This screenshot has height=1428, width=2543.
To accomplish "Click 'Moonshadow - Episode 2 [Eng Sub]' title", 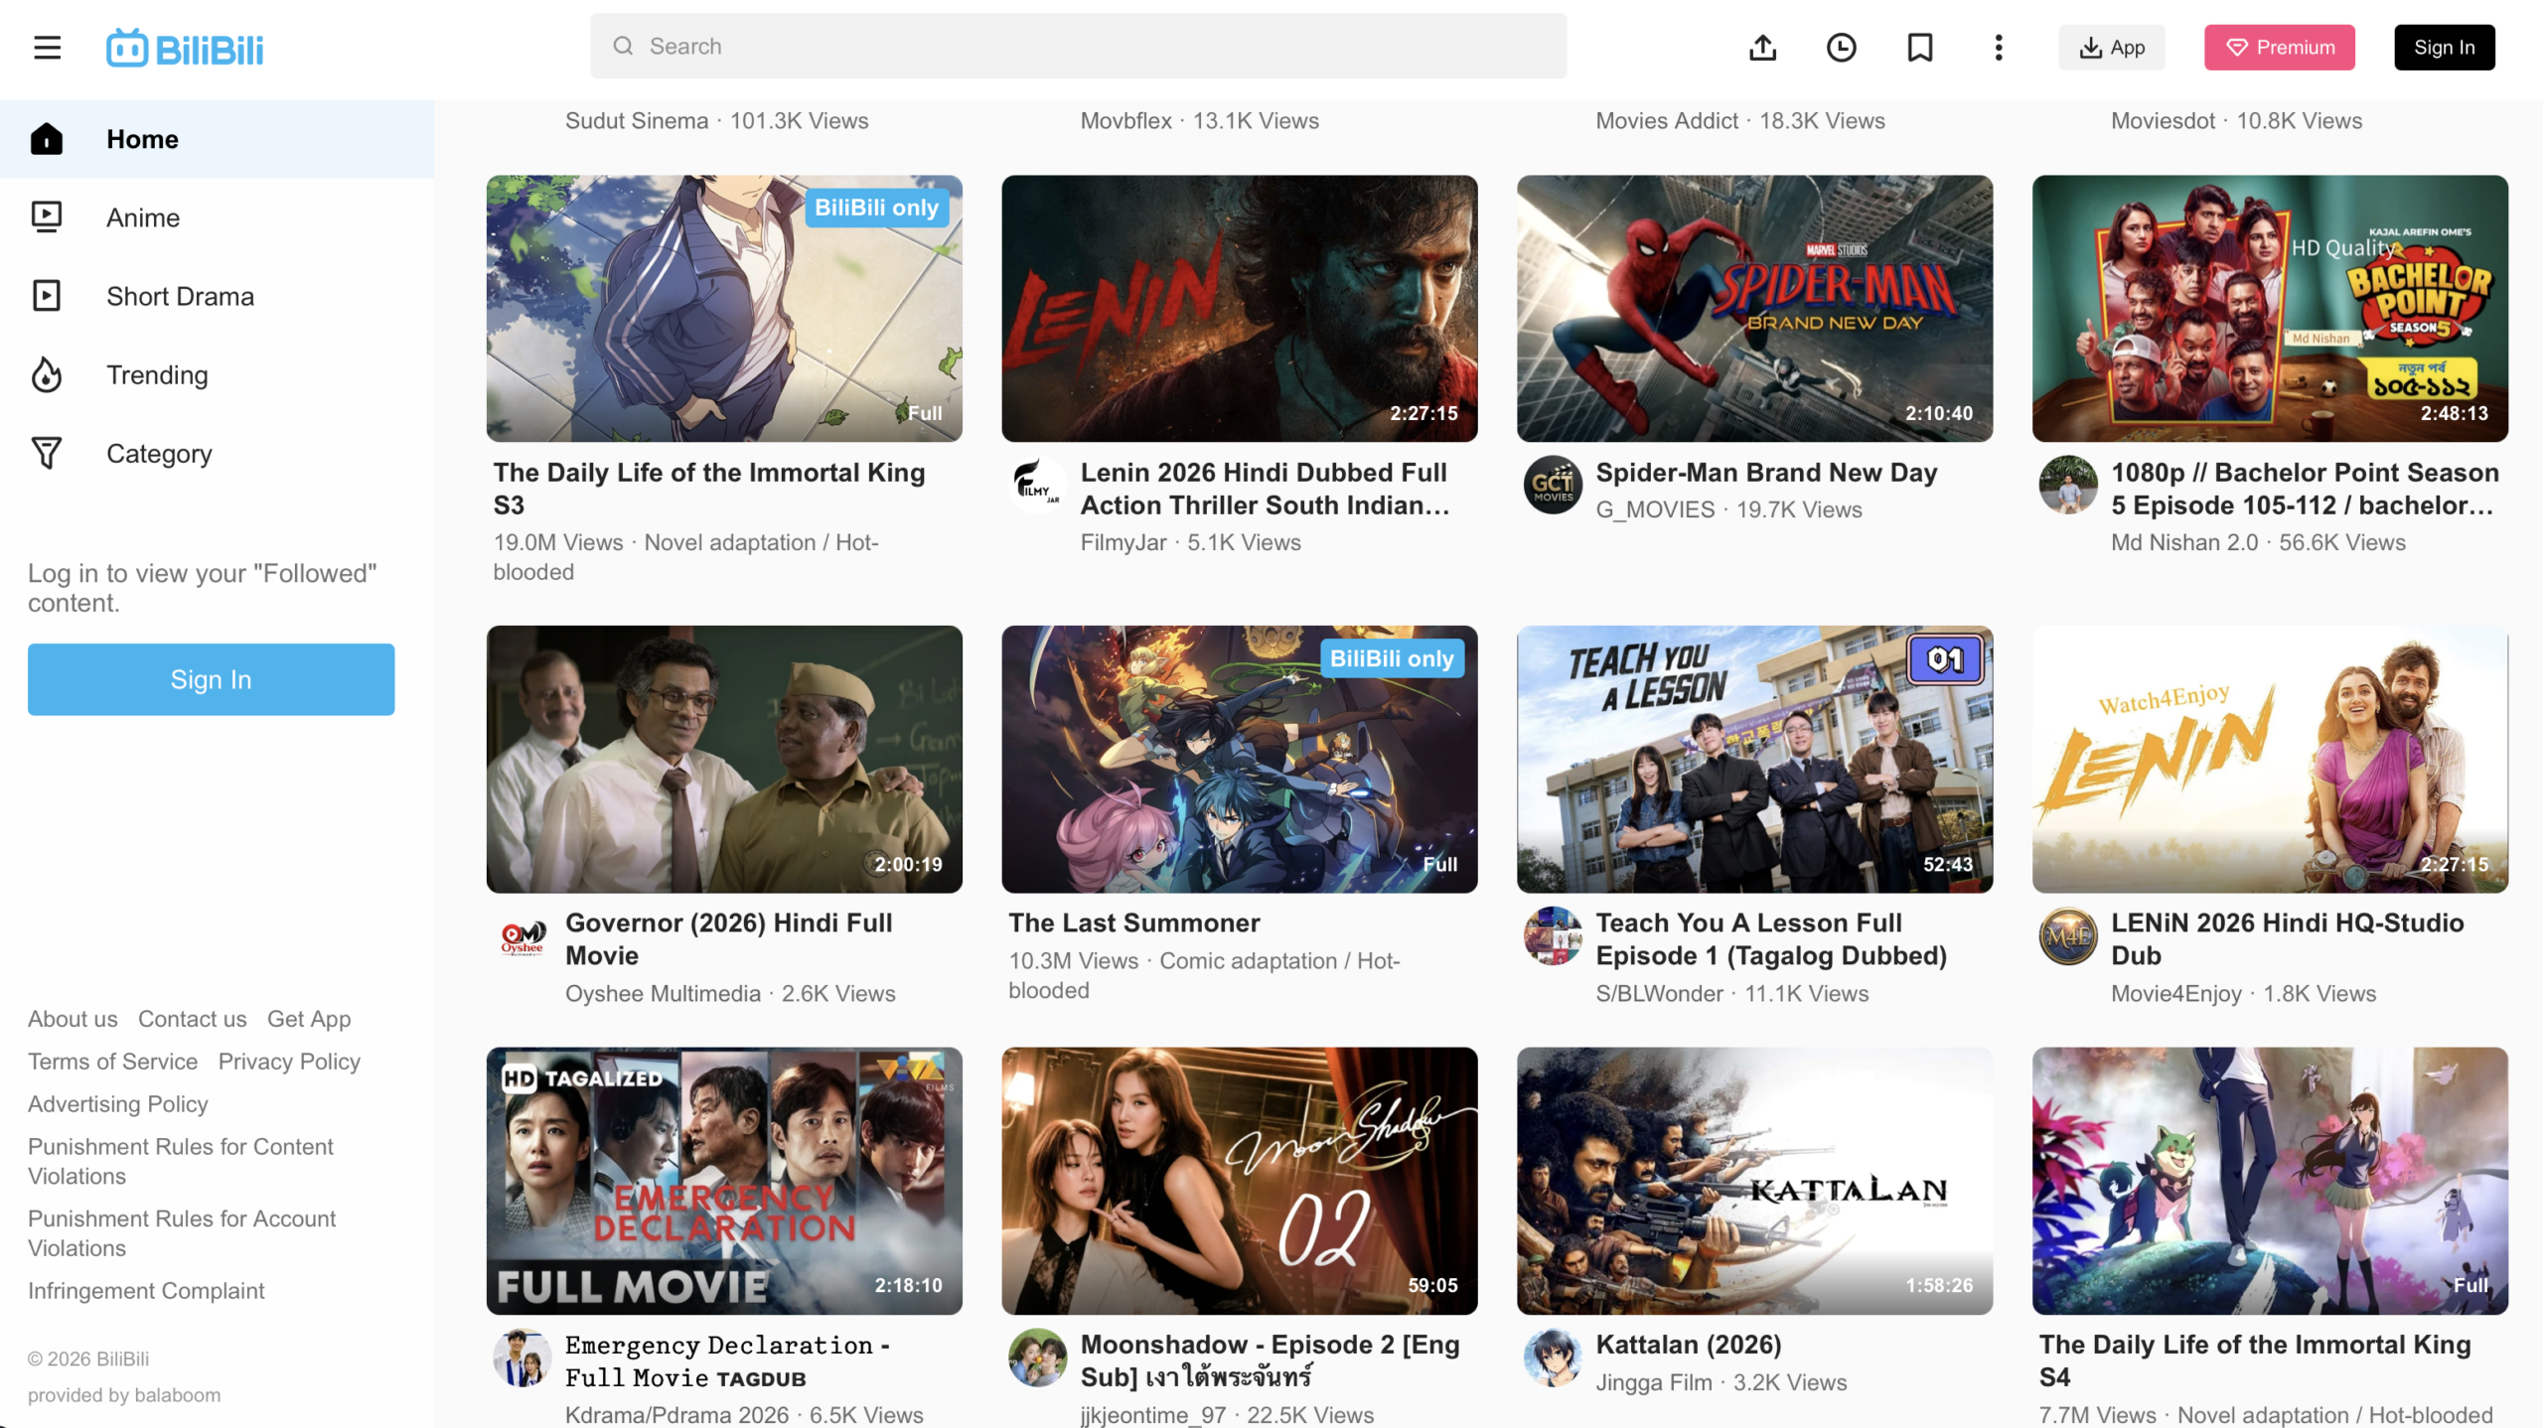I will tap(1271, 1360).
